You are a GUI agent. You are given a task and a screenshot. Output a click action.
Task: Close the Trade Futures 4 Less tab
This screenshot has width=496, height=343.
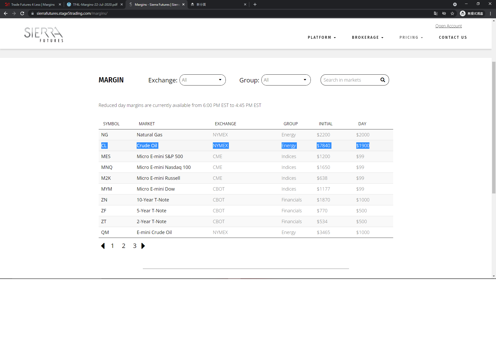(x=60, y=4)
